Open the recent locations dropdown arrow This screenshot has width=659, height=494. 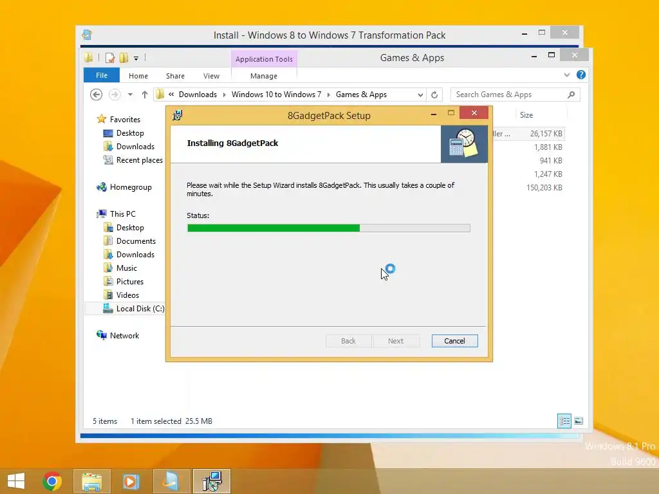(130, 95)
